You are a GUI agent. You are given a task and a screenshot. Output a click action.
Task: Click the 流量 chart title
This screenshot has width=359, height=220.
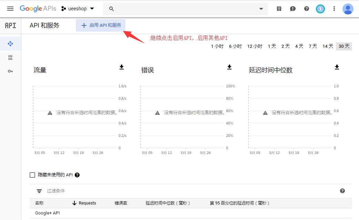(40, 70)
